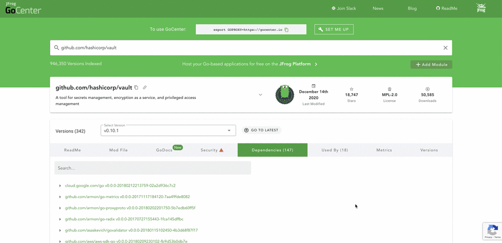This screenshot has width=502, height=243.
Task: Copy the GOPROXY export command
Action: (x=286, y=30)
